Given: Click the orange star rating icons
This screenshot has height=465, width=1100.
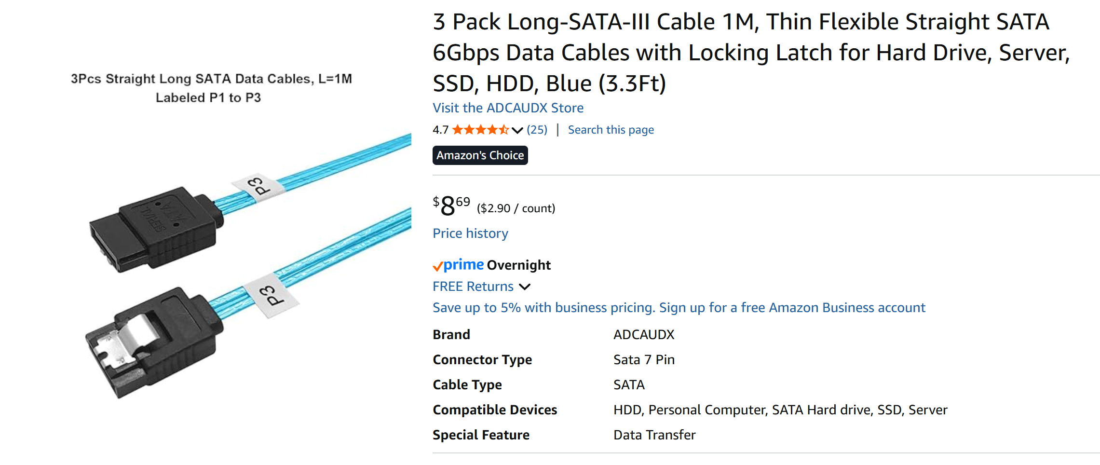Looking at the screenshot, I should (480, 130).
